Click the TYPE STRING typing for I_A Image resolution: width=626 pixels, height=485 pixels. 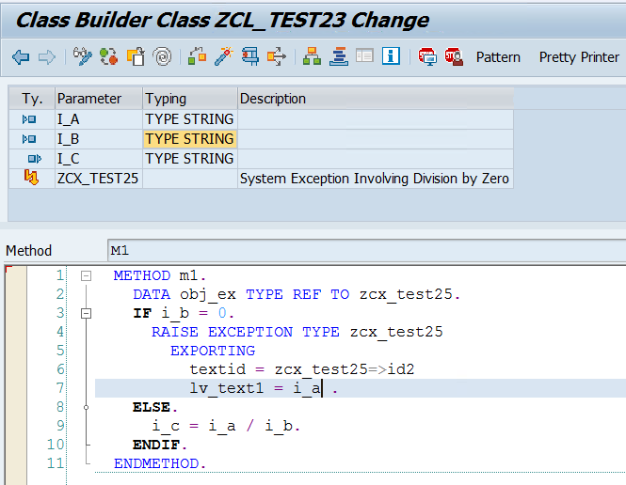point(190,119)
